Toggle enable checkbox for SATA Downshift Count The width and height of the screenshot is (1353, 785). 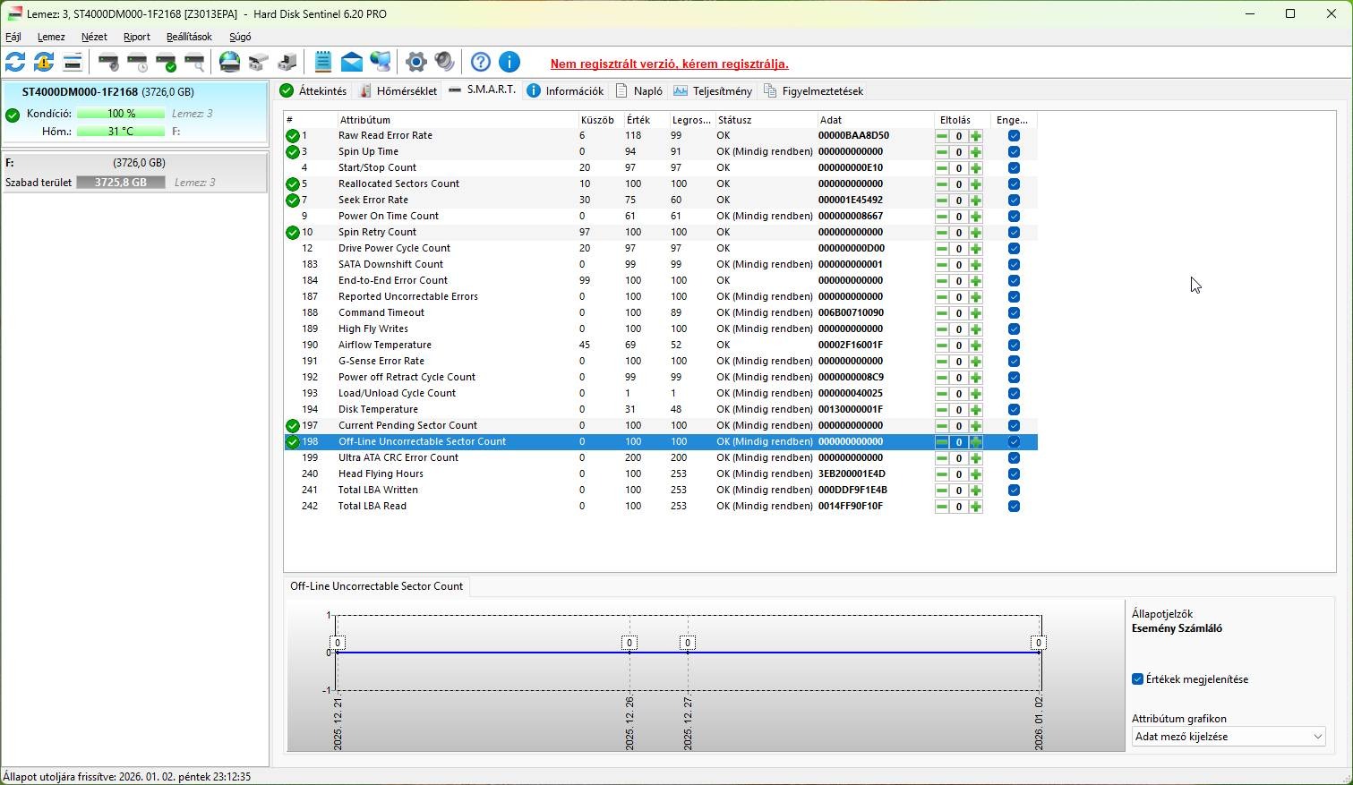(1014, 265)
